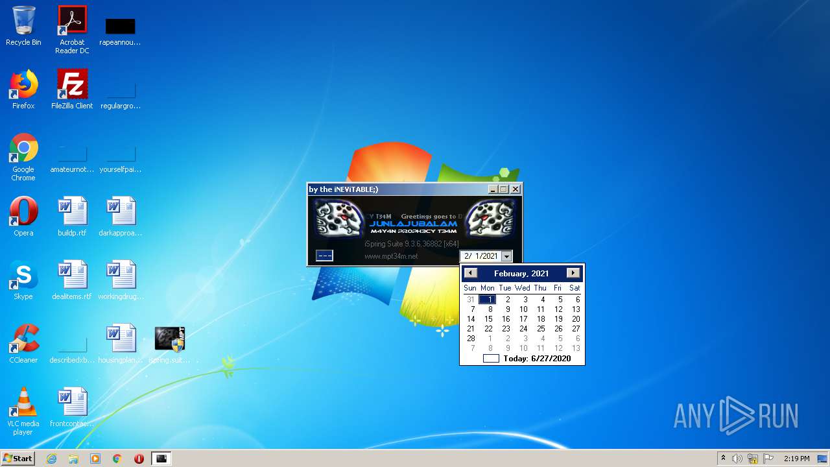
Task: Click the February, 2021 calendar title
Action: click(x=521, y=273)
